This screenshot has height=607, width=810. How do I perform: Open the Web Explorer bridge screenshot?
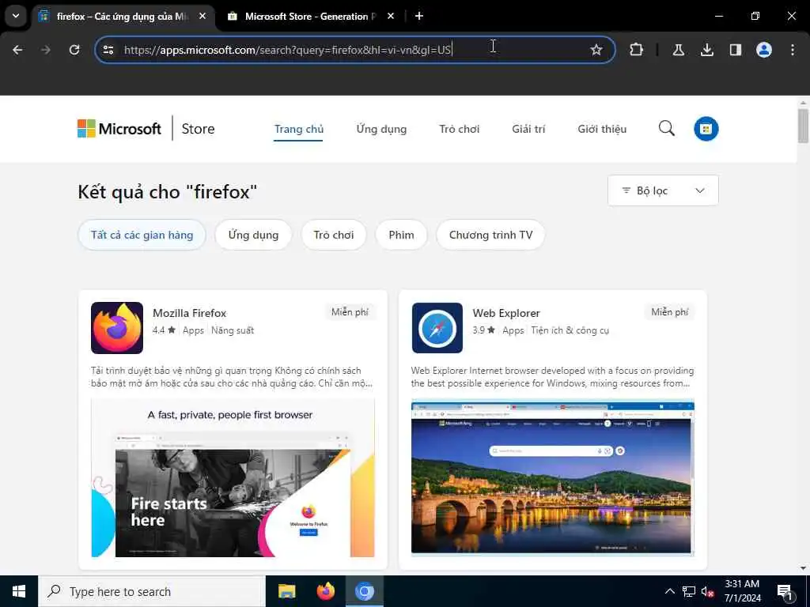(x=553, y=477)
